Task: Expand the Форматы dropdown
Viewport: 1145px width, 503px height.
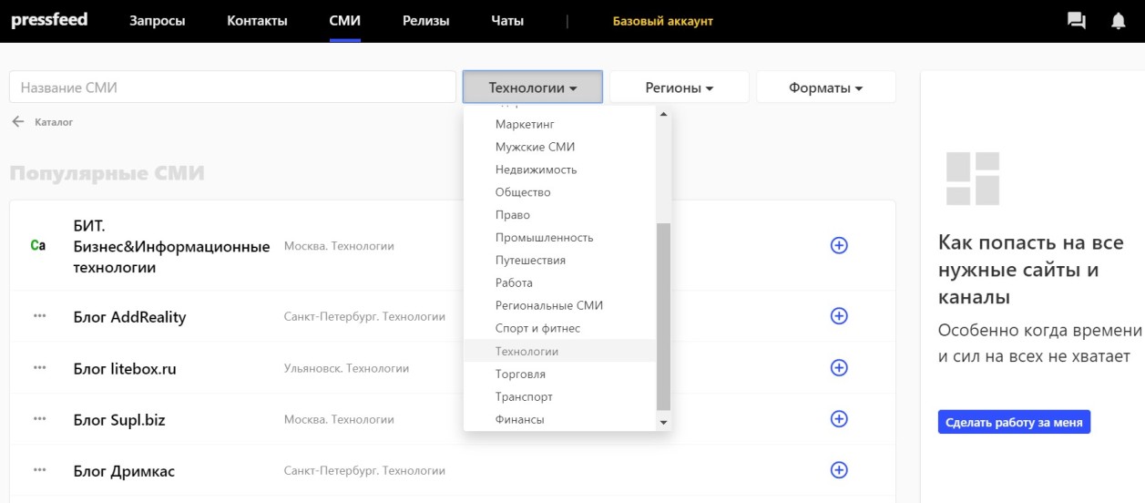Action: click(x=826, y=88)
